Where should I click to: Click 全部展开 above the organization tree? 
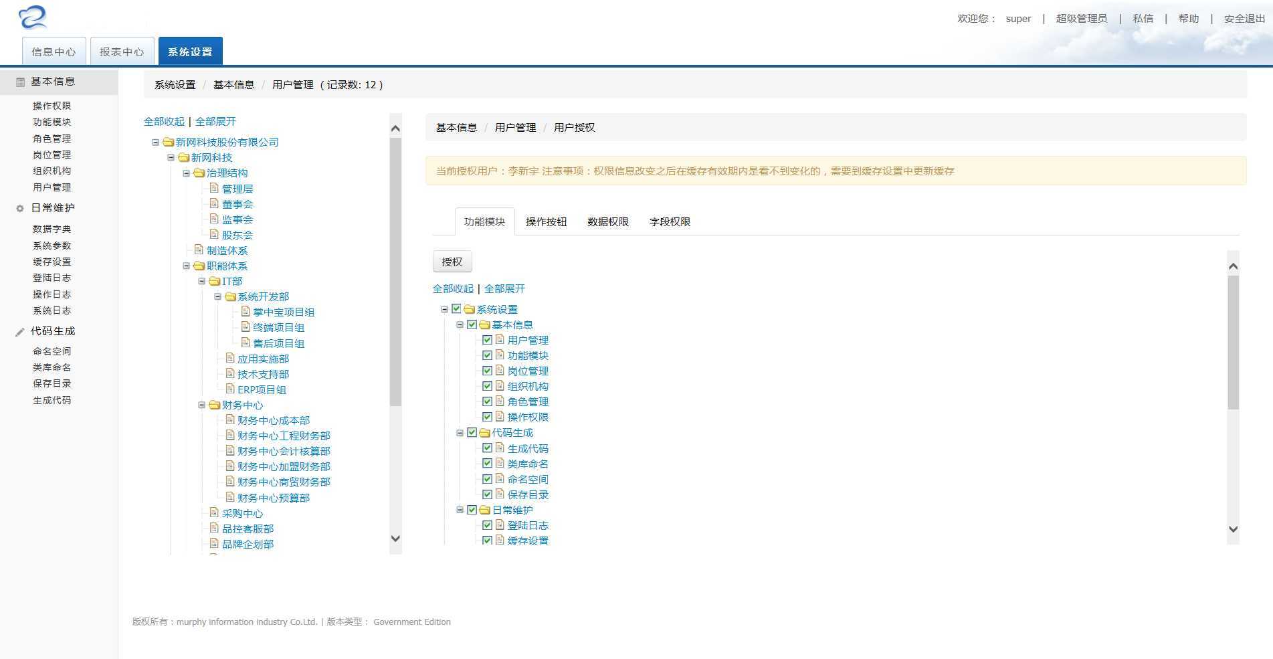[x=215, y=121]
